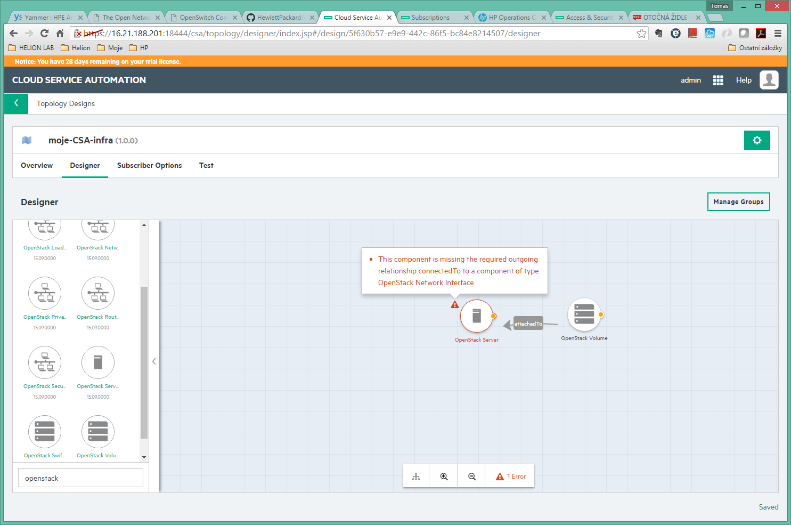Open the Designer tab
Screen dimensions: 791x525
click(x=85, y=165)
